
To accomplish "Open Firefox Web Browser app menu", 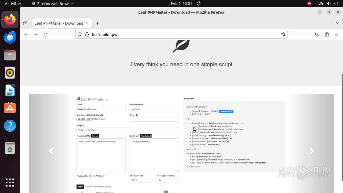I will [x=53, y=3].
